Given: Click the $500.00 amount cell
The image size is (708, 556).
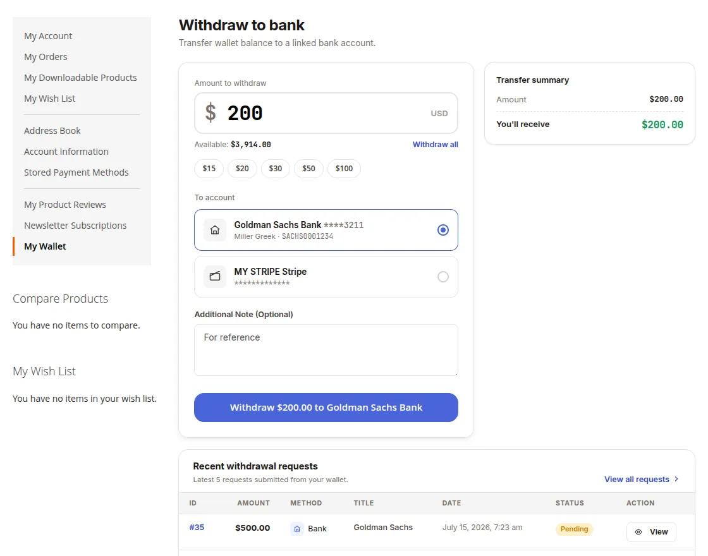Looking at the screenshot, I should (x=252, y=528).
